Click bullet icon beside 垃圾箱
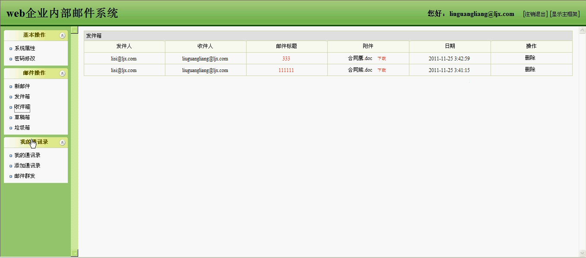This screenshot has width=586, height=258. point(11,128)
